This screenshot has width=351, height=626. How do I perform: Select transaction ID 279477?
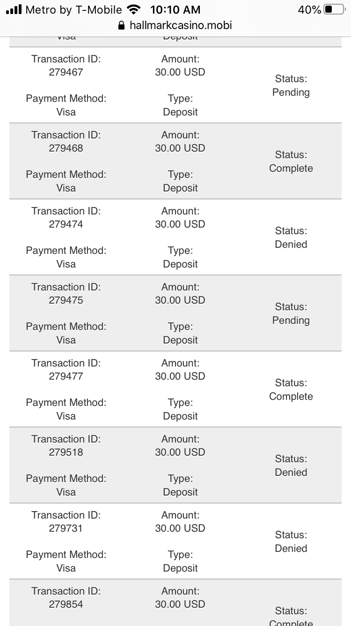[66, 376]
